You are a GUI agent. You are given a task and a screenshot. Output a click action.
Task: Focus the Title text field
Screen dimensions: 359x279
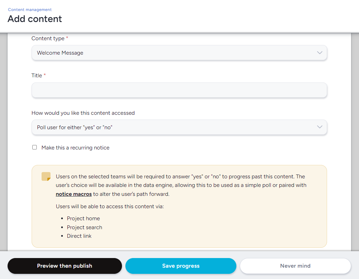click(179, 90)
